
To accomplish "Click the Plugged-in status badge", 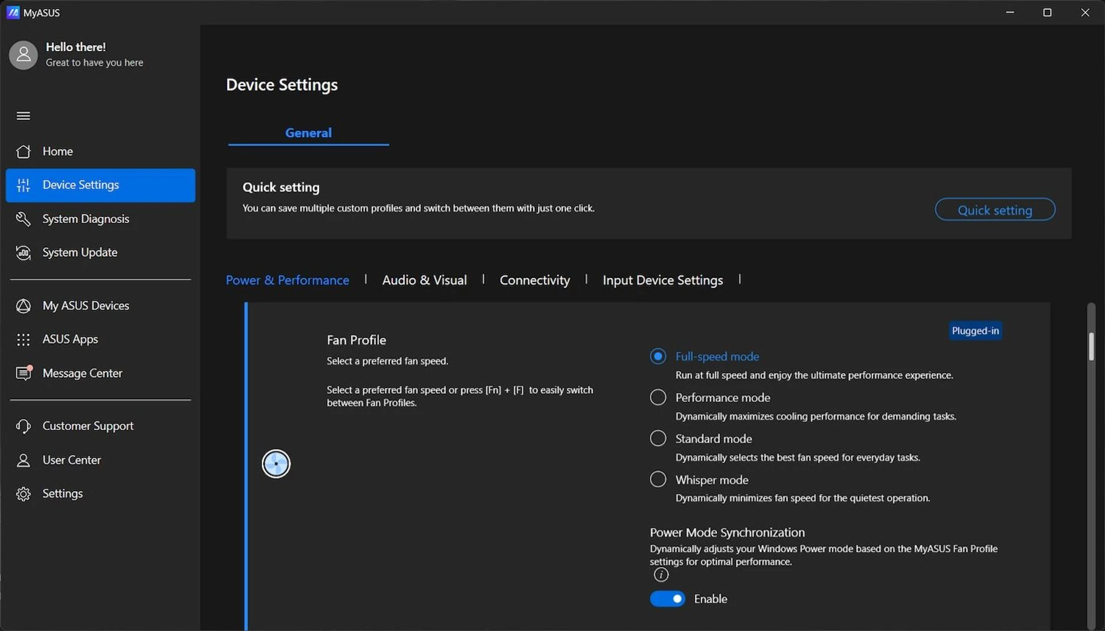I will click(x=975, y=330).
